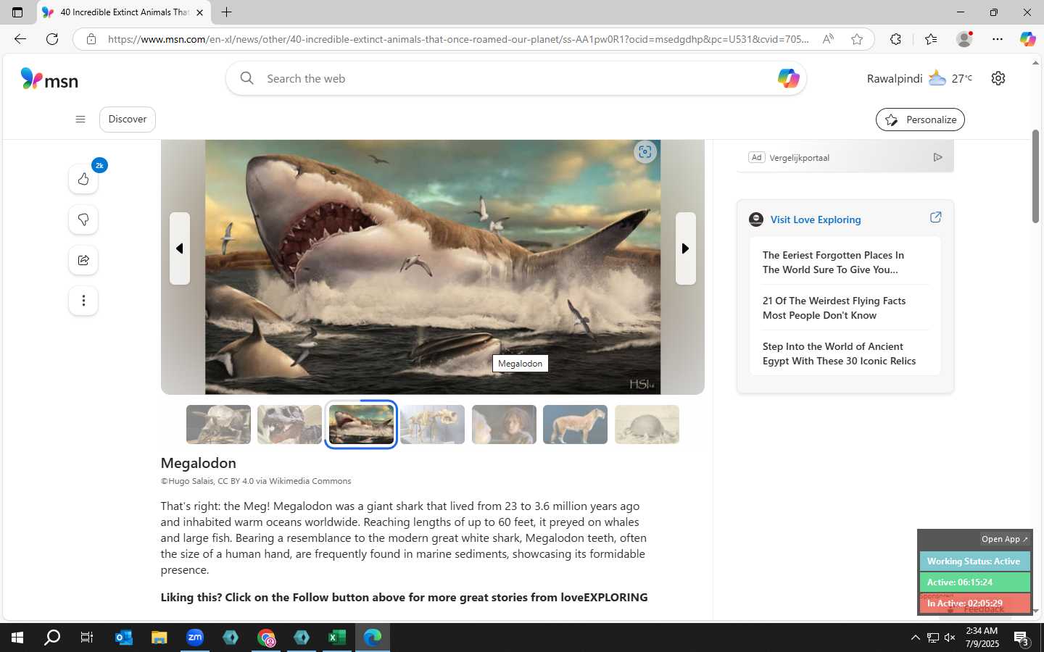Screen dimensions: 1044x652
Task: Click the thumbs down dislike button
Action: [83, 220]
